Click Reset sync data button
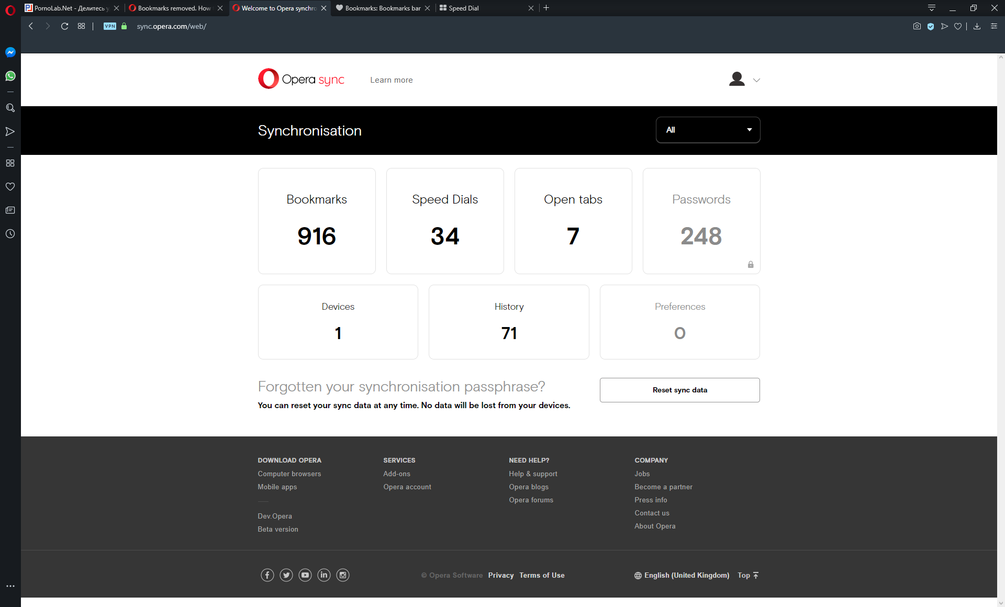The width and height of the screenshot is (1005, 607). click(x=680, y=390)
